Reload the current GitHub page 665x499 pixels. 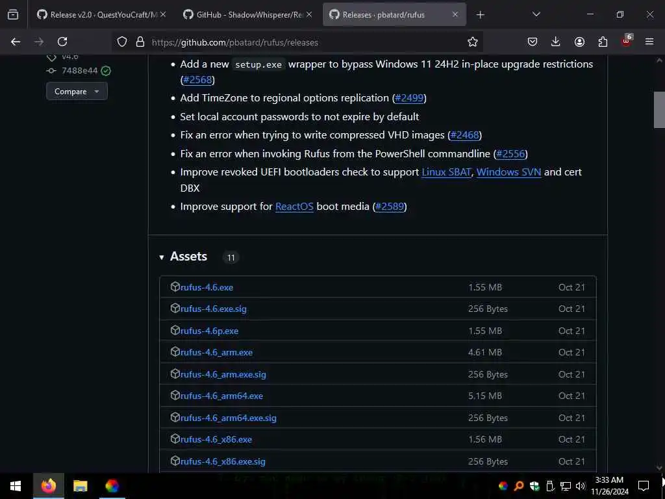62,42
